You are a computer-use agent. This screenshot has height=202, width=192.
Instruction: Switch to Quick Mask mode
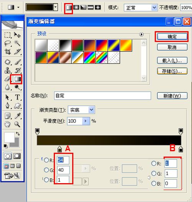(17, 156)
